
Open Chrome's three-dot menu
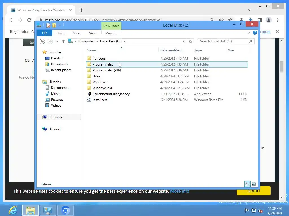tap(278, 20)
